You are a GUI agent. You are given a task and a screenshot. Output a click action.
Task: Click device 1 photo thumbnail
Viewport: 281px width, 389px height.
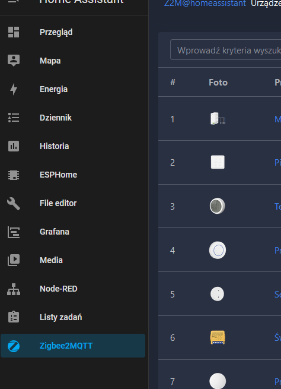218,119
